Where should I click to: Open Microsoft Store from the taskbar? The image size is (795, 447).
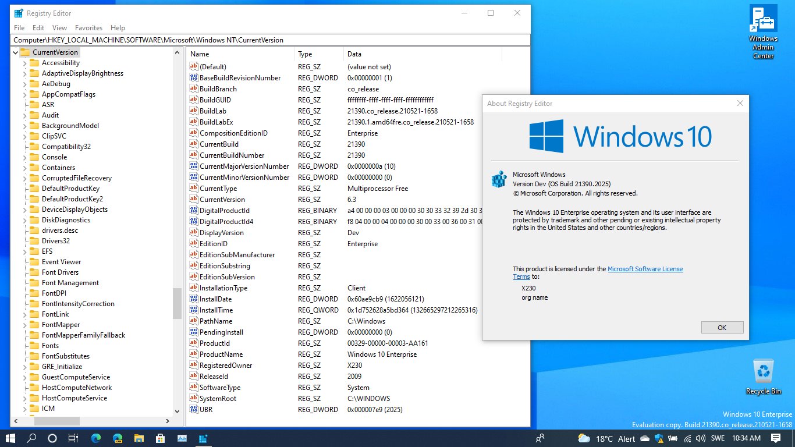click(x=161, y=438)
